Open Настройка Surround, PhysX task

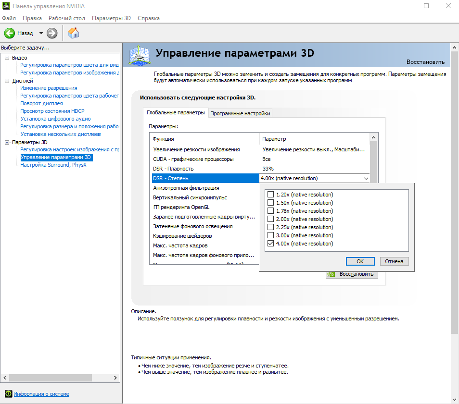point(53,165)
